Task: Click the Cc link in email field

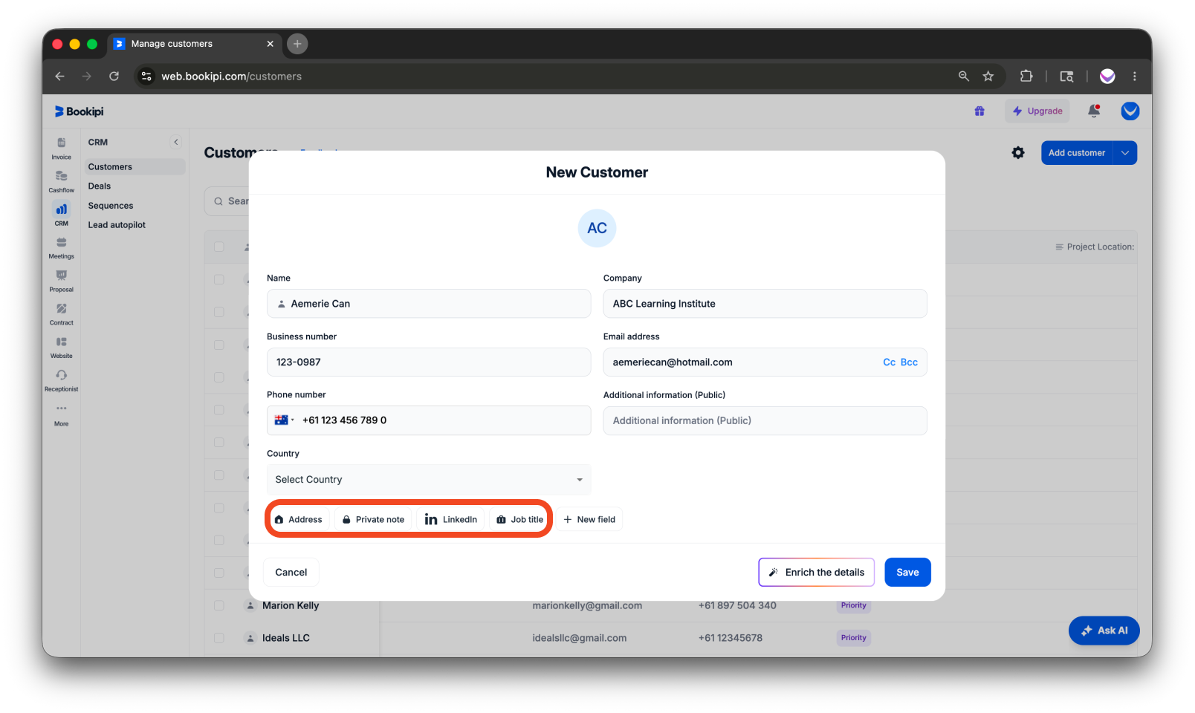Action: (x=889, y=362)
